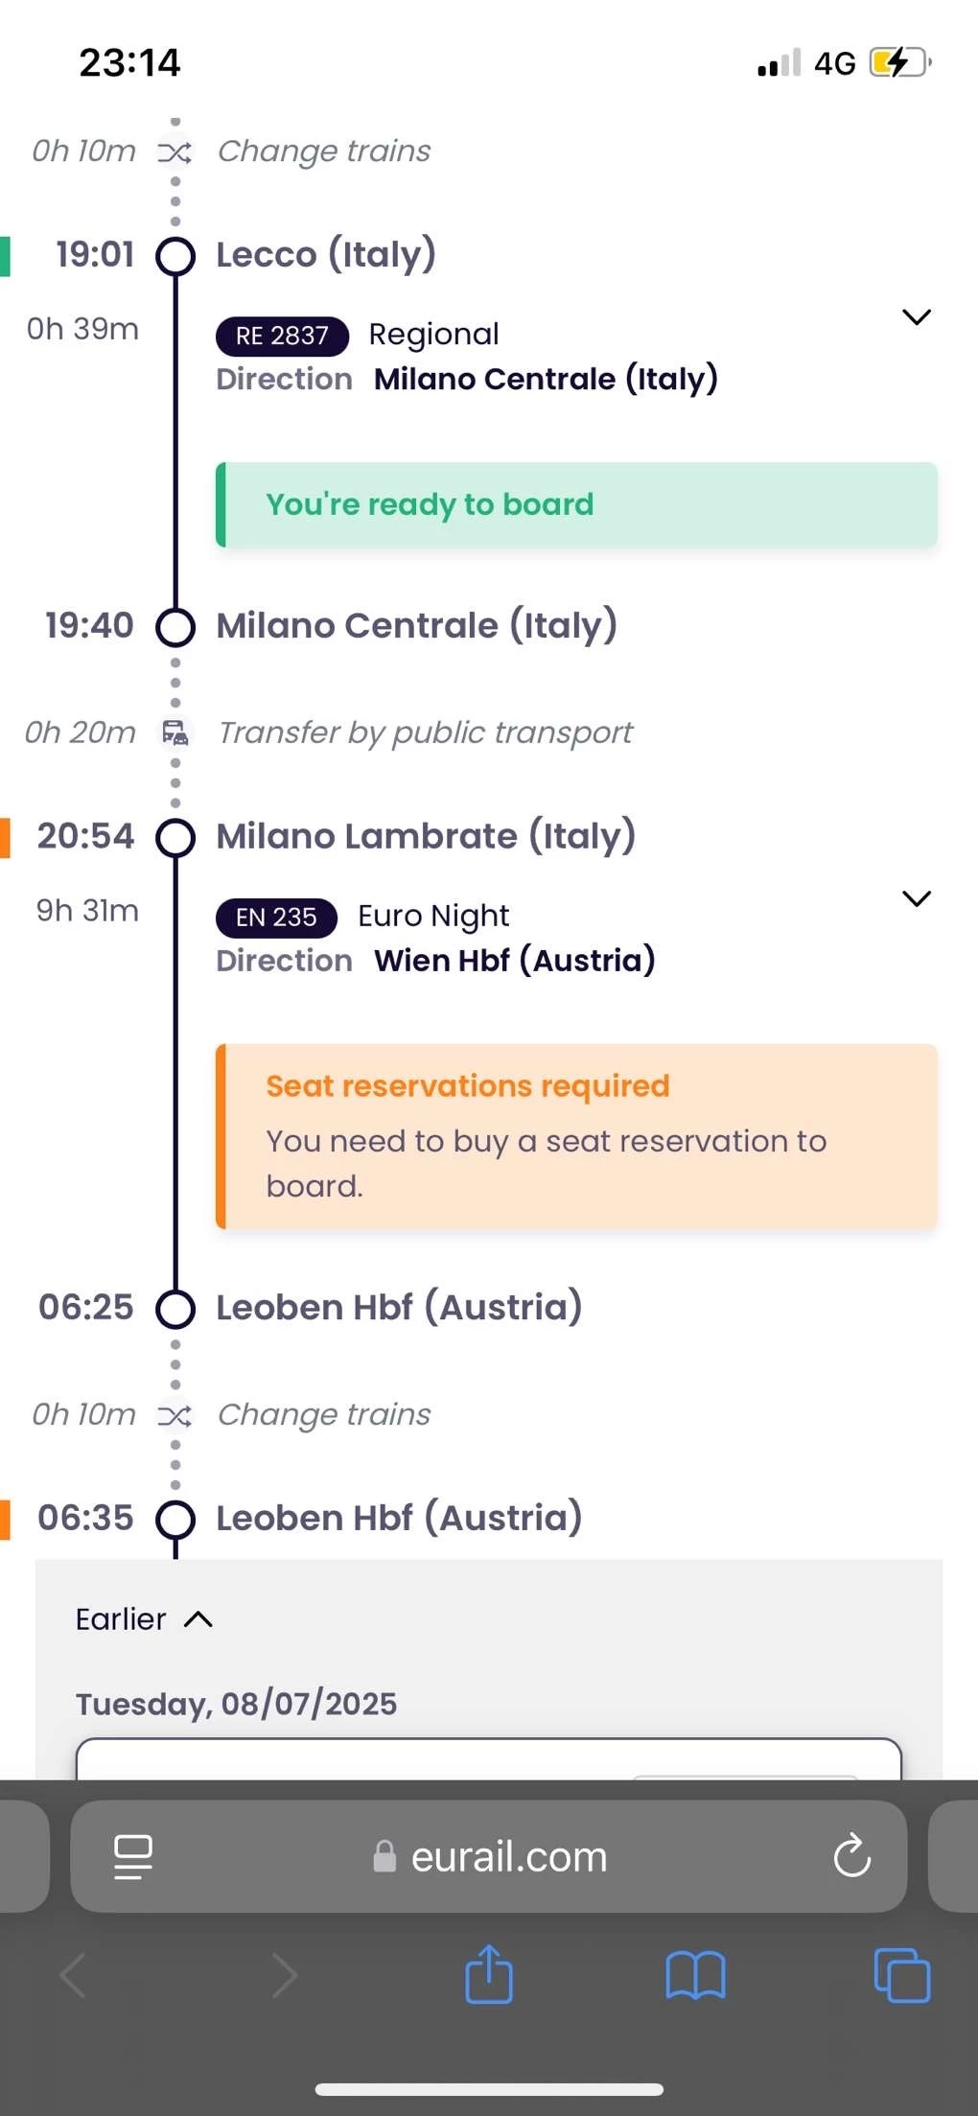Select the Lecco 19:01 departure stop
Image resolution: width=978 pixels, height=2116 pixels.
pos(325,255)
